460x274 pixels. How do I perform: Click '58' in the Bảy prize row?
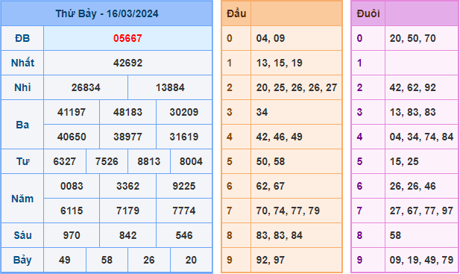coord(107,261)
